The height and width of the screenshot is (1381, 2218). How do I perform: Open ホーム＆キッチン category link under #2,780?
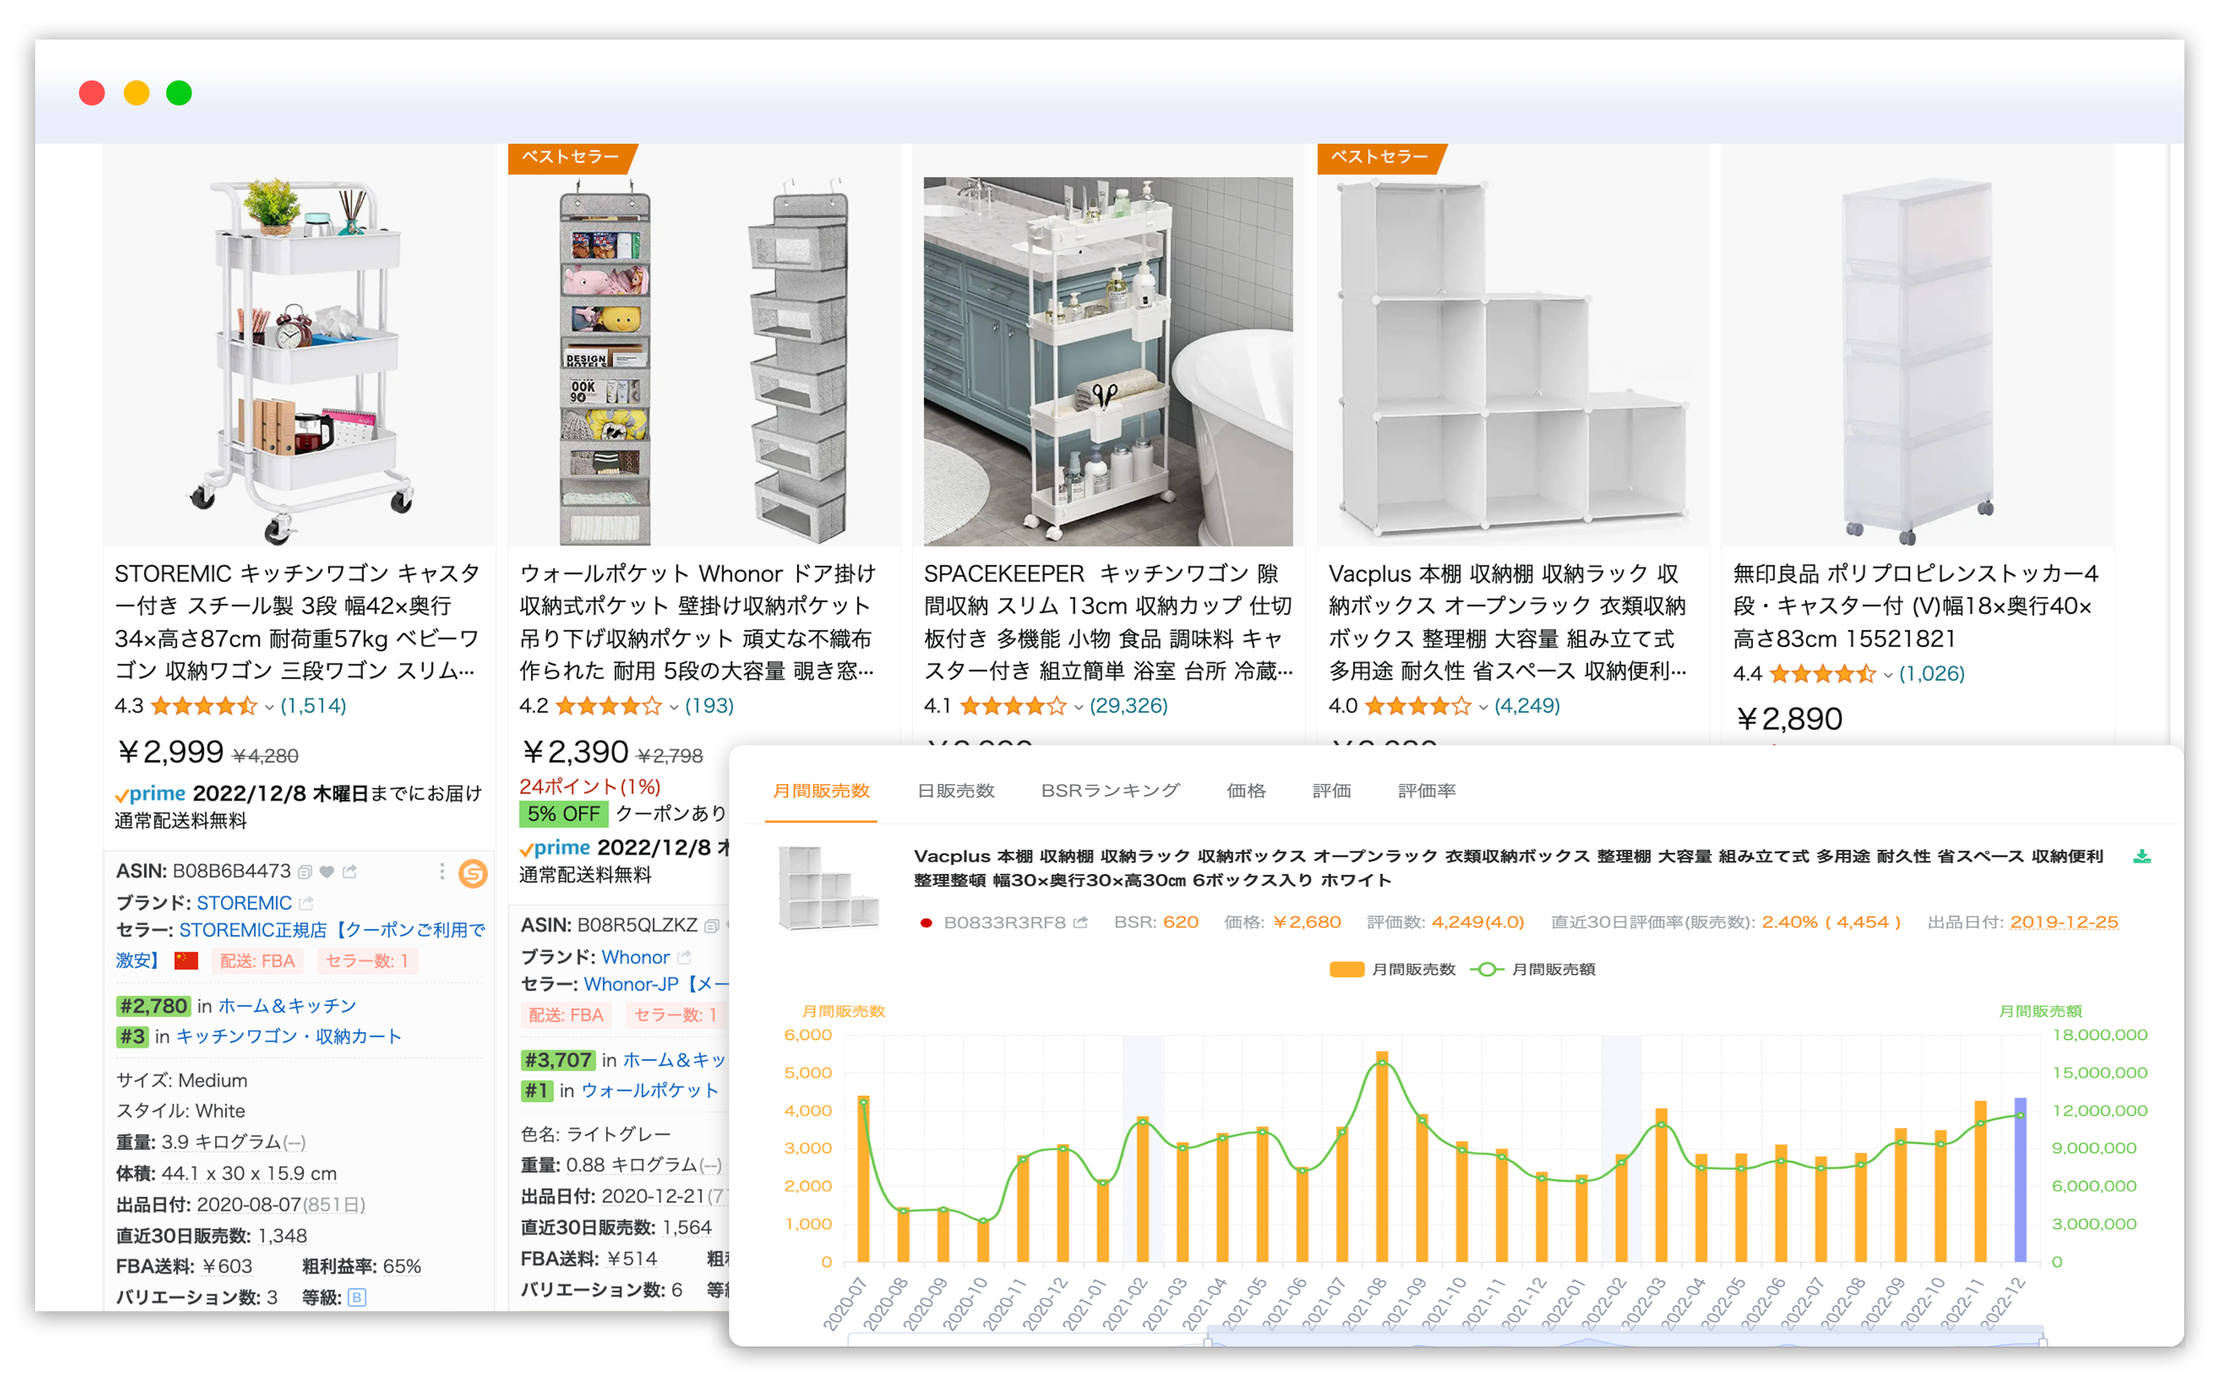[x=287, y=1005]
